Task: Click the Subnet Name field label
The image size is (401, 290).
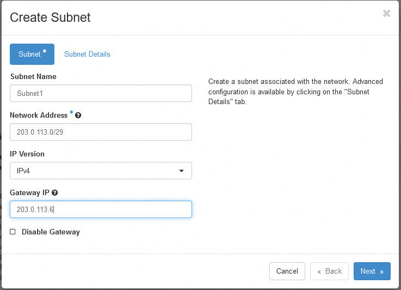Action: 33,76
